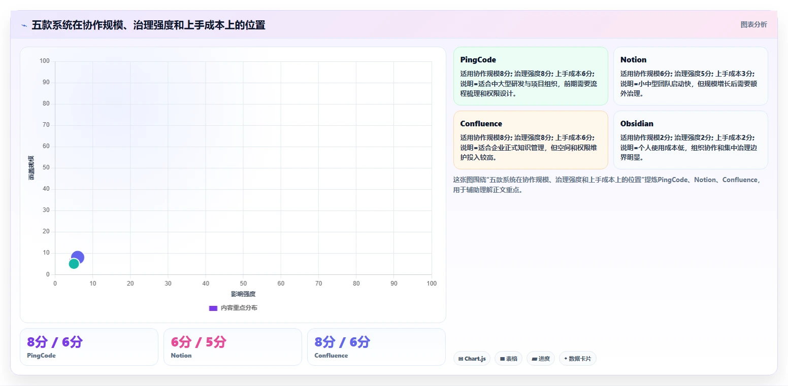The height and width of the screenshot is (386, 788).
Task: Click the 覆盖规模 y-axis label
Action: tap(31, 168)
